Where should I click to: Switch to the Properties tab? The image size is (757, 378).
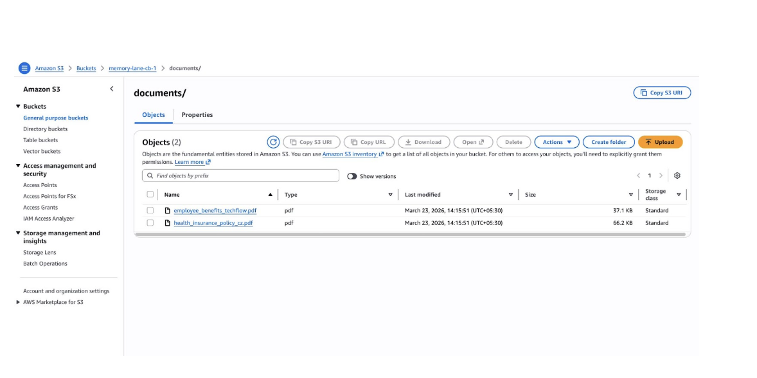tap(197, 115)
